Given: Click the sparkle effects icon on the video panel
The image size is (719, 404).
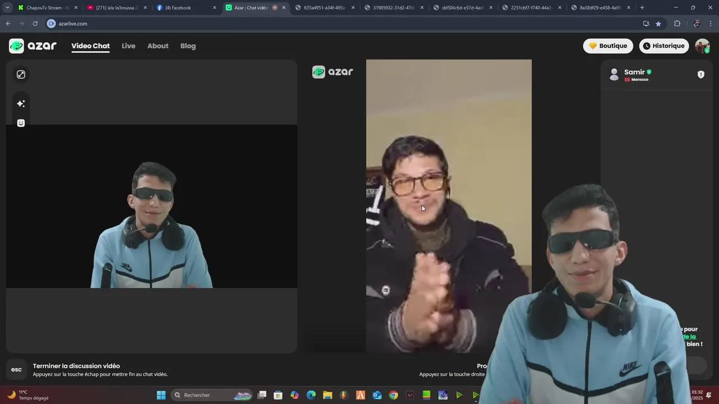Looking at the screenshot, I should point(21,103).
